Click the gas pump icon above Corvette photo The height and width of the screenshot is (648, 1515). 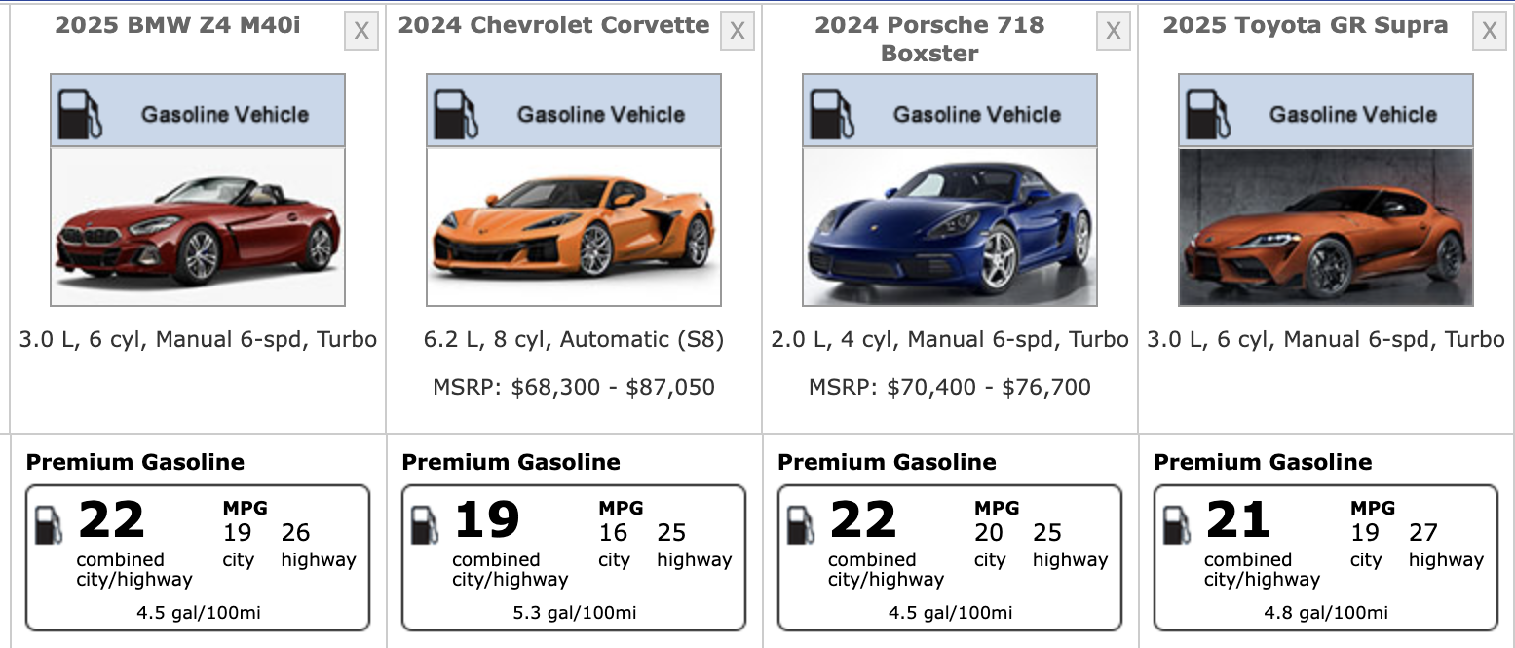(x=456, y=112)
